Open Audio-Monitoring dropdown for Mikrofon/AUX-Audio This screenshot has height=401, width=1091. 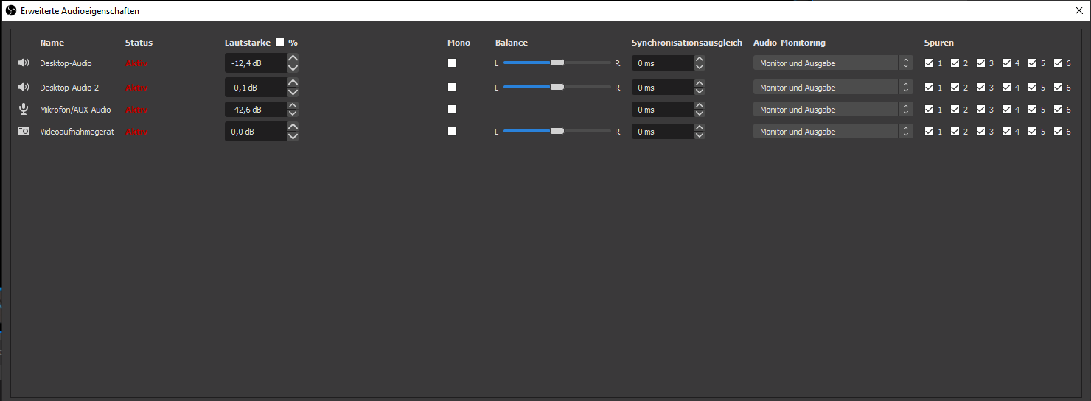[832, 110]
